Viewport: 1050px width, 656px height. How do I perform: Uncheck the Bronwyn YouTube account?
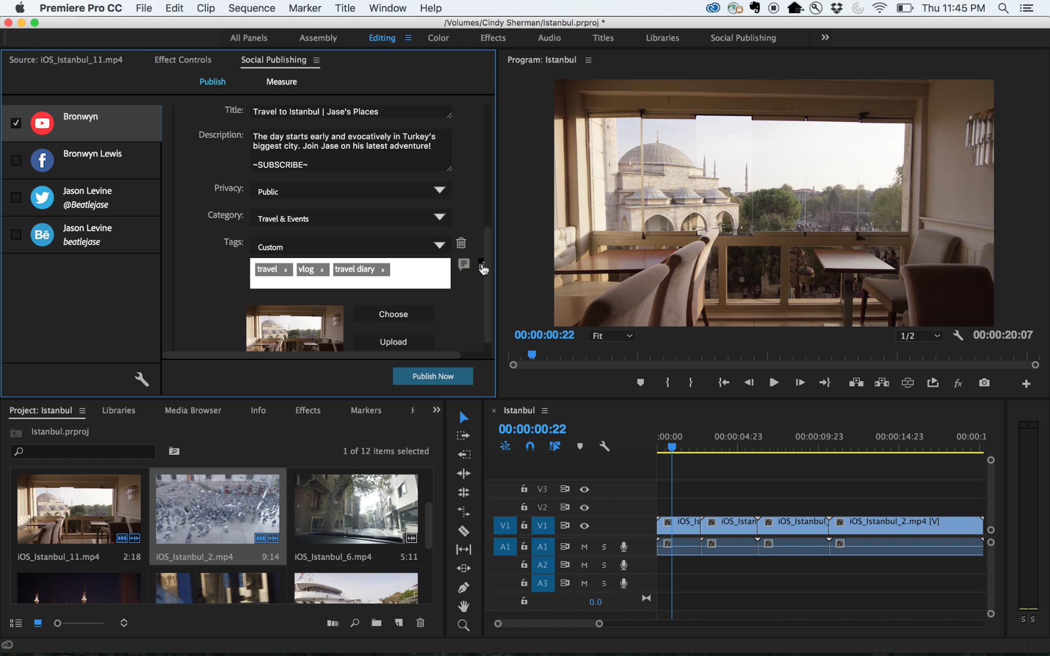(x=16, y=123)
